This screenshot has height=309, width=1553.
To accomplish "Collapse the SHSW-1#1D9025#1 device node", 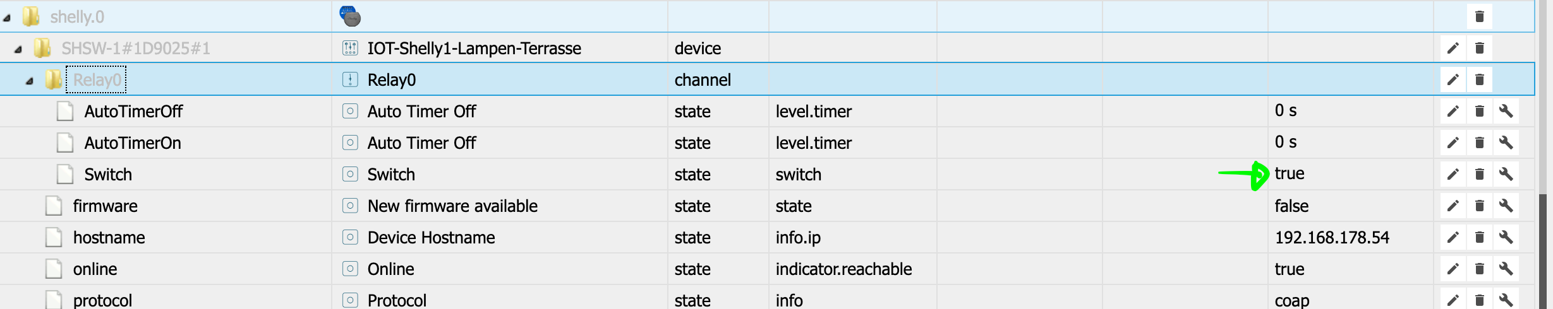I will point(18,49).
